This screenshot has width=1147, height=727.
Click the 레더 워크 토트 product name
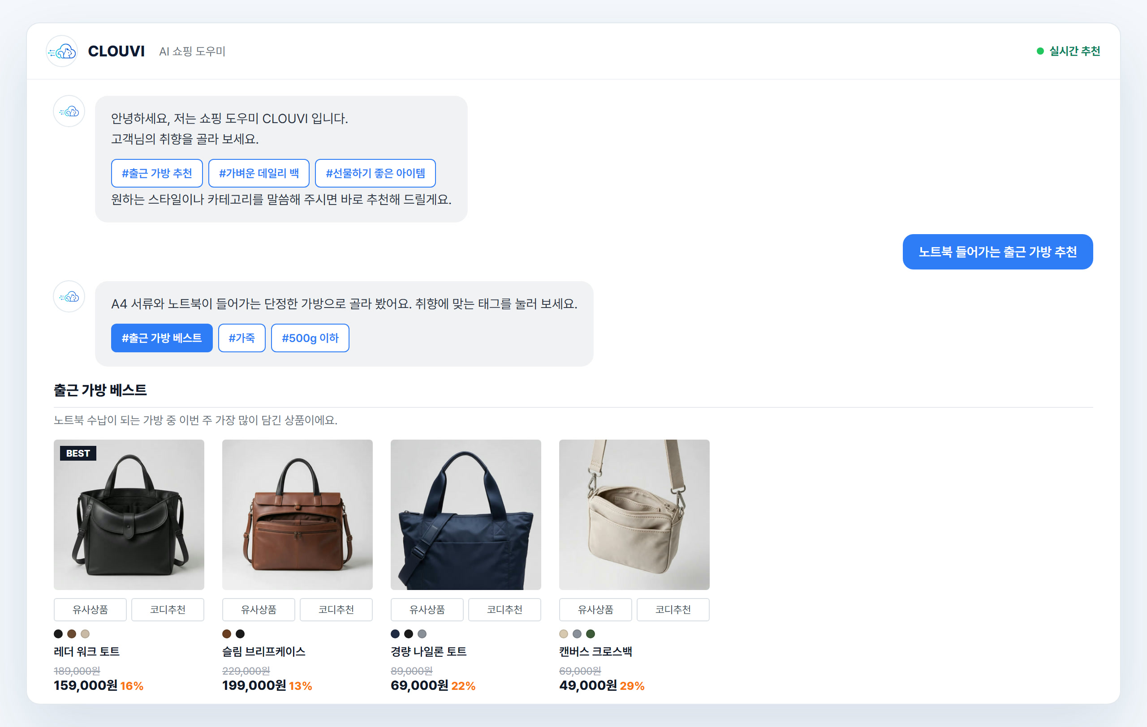point(86,651)
